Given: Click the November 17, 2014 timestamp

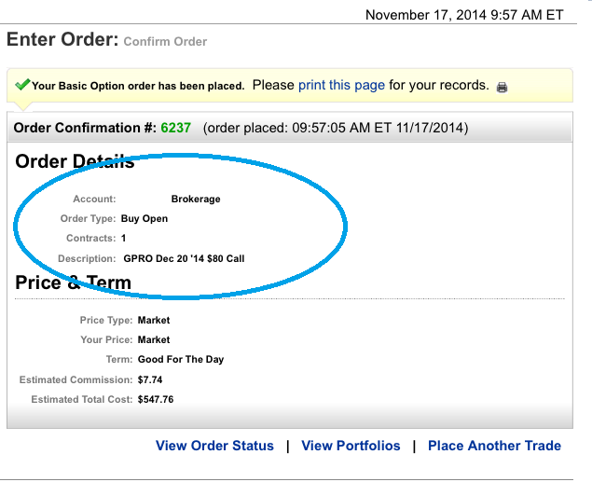Looking at the screenshot, I should (464, 15).
